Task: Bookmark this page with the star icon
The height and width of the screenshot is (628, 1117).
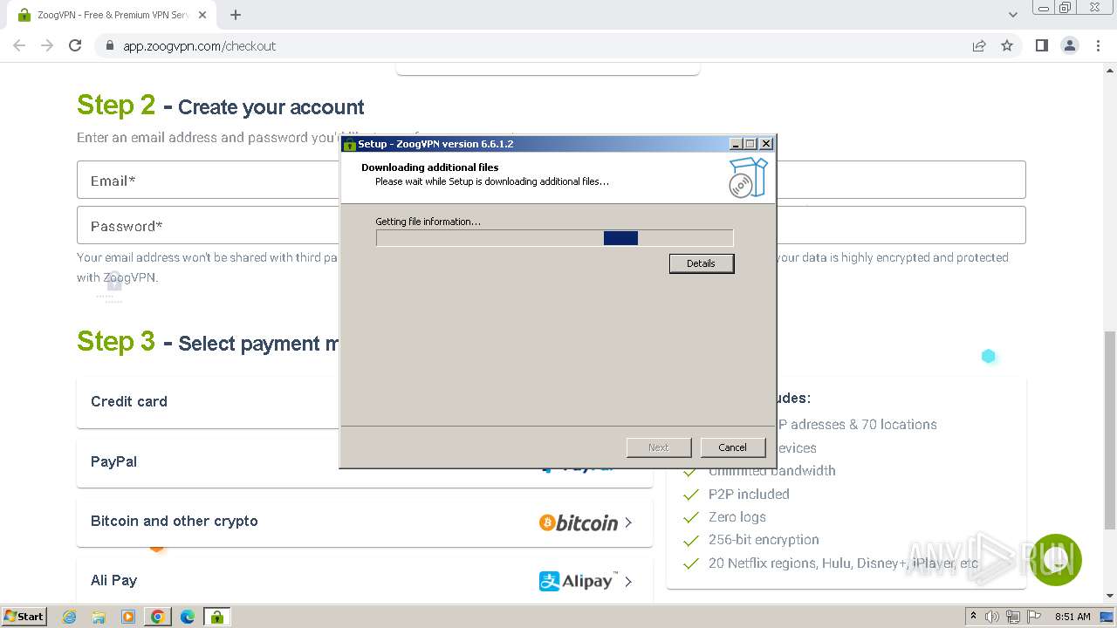Action: (x=1007, y=45)
